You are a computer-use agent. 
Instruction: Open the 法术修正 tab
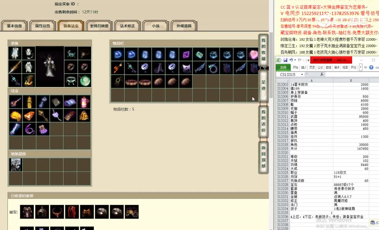tap(127, 26)
